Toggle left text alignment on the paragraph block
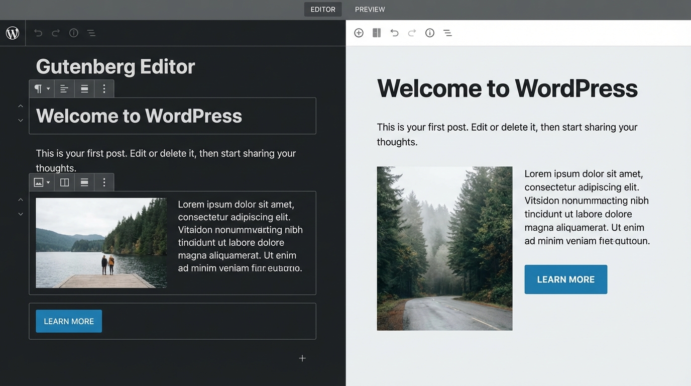 point(64,88)
